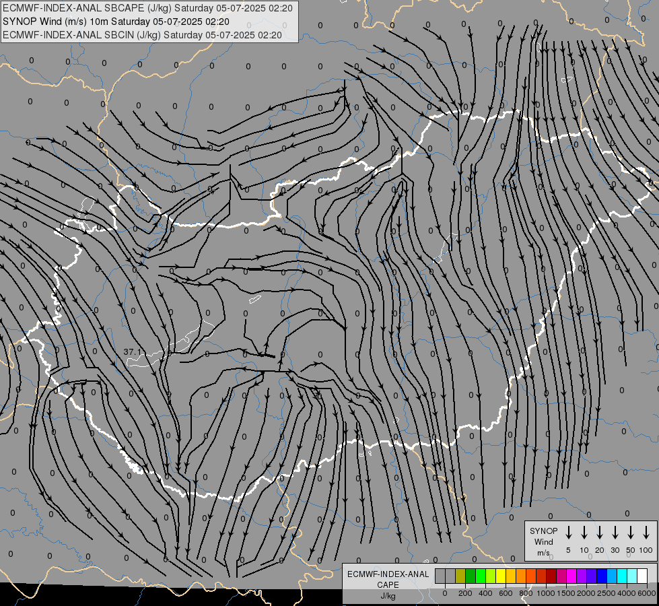Select the pure yellow CAPE legend swatch
The image size is (659, 606).
[x=501, y=576]
